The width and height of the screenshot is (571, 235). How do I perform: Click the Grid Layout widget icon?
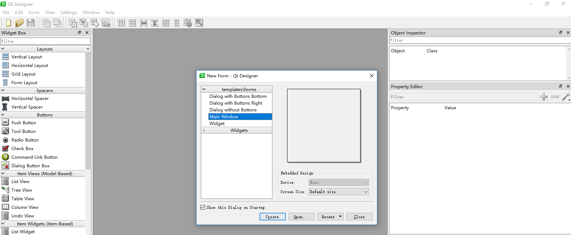click(5, 74)
